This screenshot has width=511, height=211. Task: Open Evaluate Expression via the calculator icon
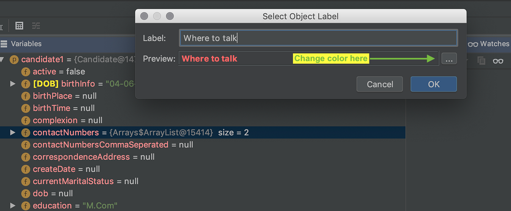point(19,25)
